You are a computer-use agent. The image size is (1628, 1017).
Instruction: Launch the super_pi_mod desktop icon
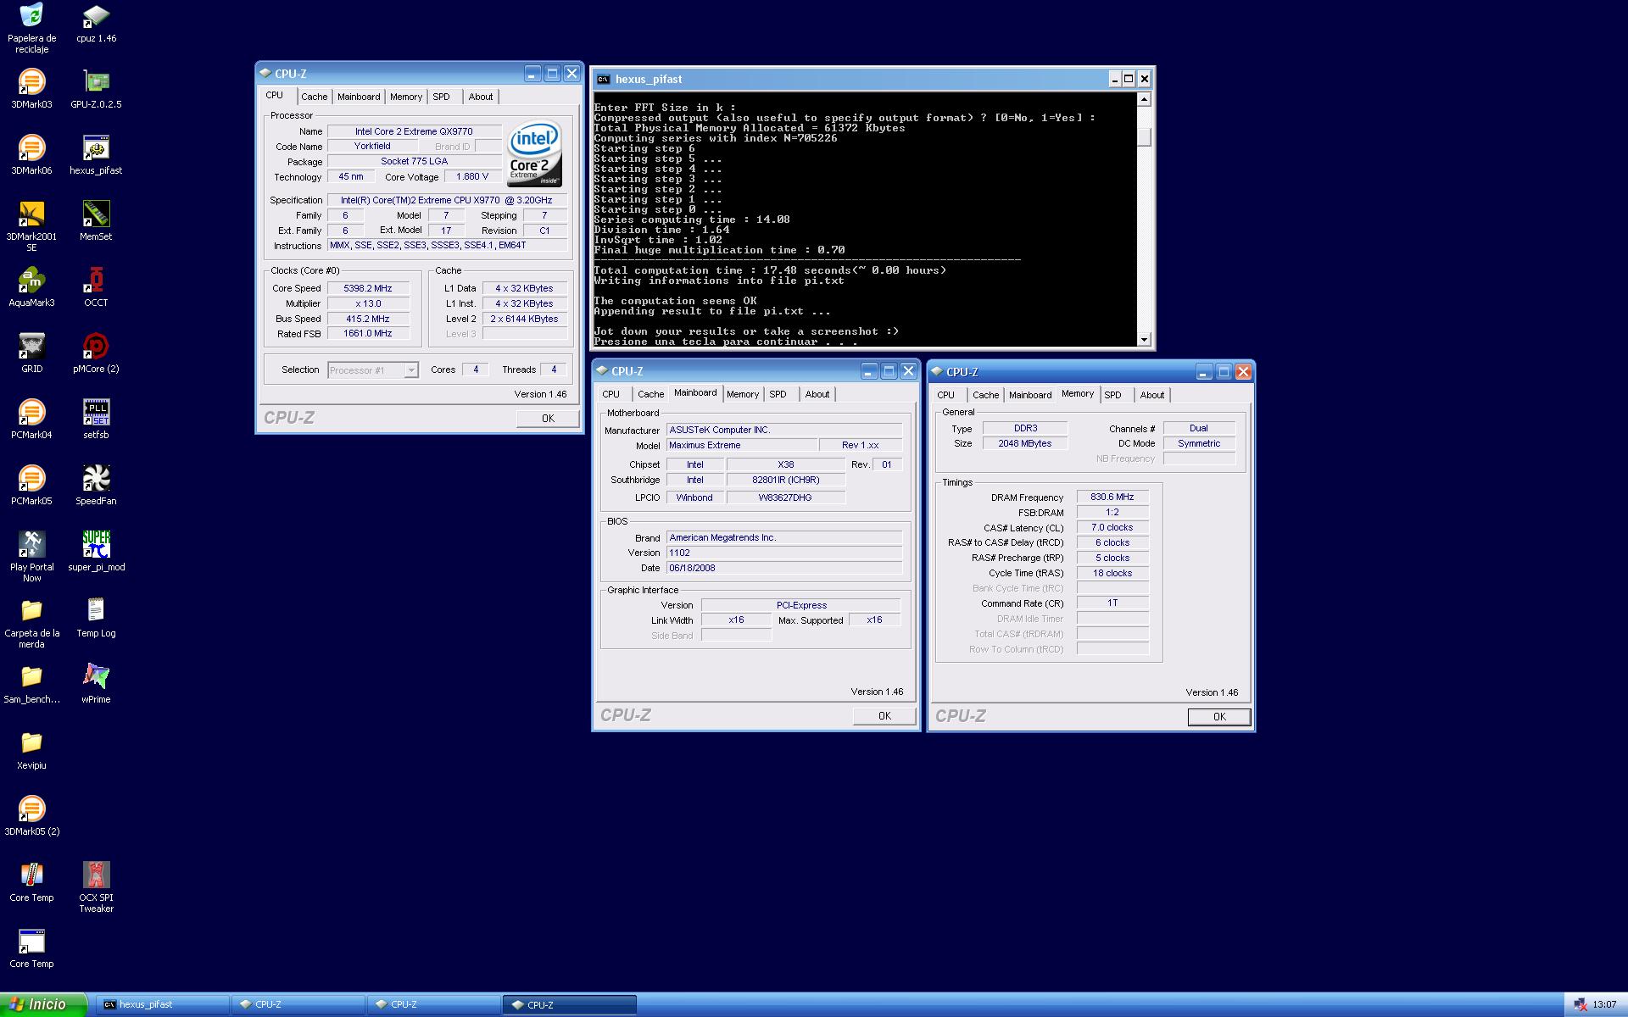pos(96,551)
